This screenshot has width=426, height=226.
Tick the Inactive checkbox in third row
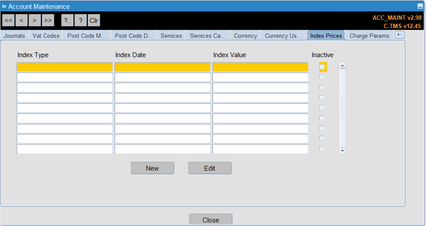point(321,87)
